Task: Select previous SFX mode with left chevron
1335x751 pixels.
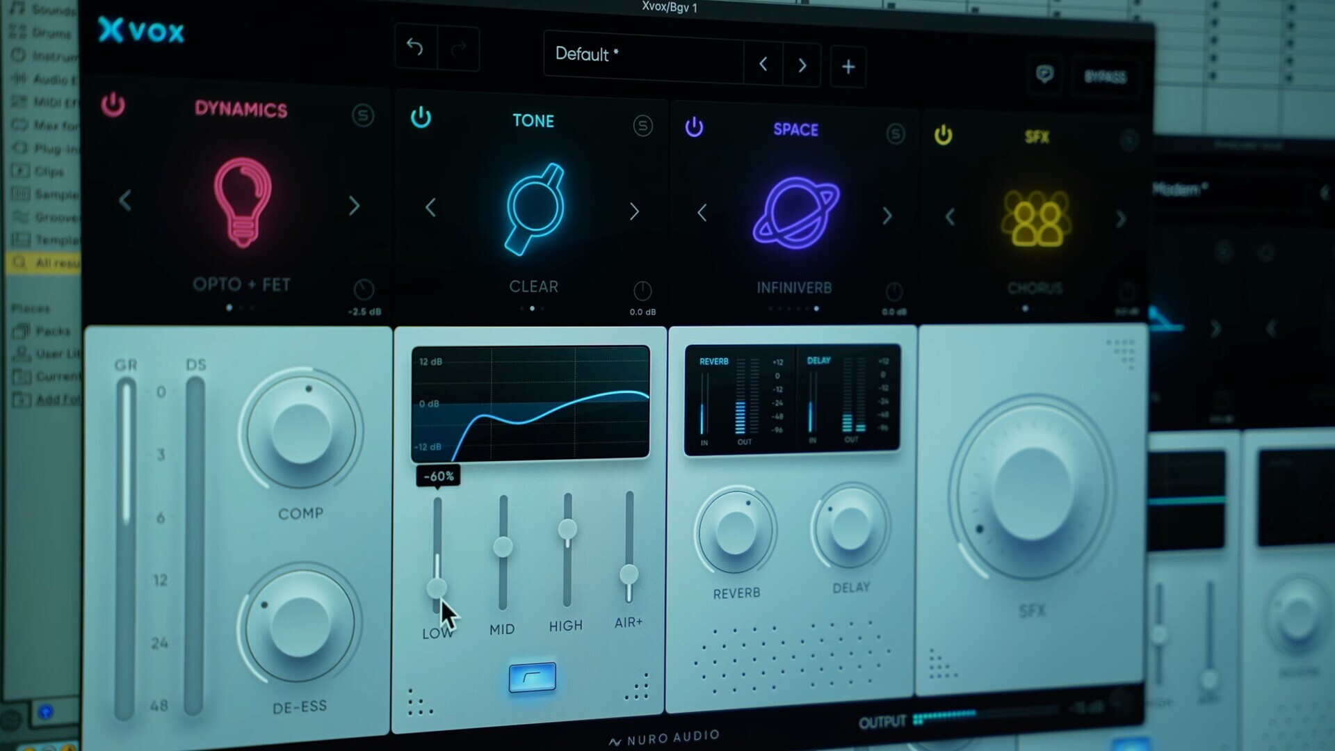Action: pyautogui.click(x=950, y=217)
